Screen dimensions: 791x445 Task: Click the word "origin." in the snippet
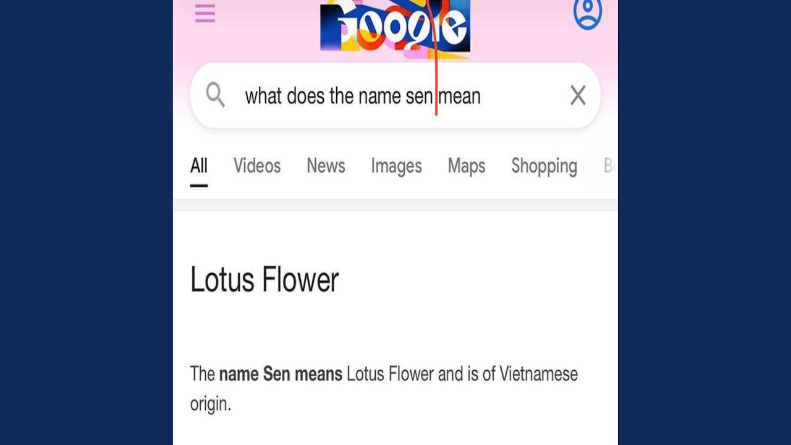(x=210, y=405)
